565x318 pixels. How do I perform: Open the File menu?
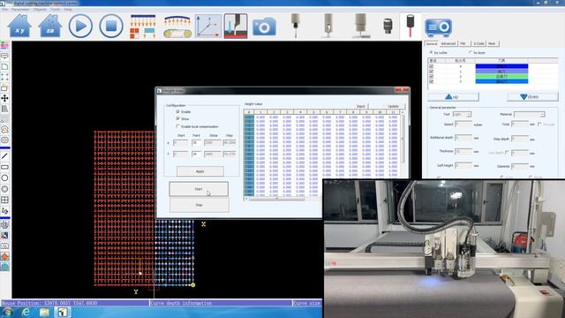click(x=4, y=10)
